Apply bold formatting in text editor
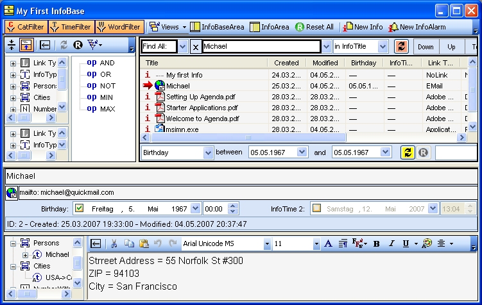This screenshot has width=482, height=305. pyautogui.click(x=377, y=243)
